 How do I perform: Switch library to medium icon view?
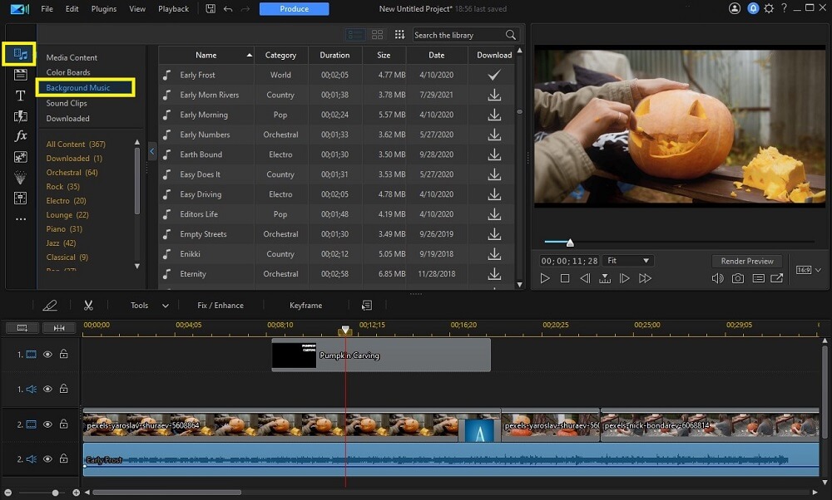point(377,35)
